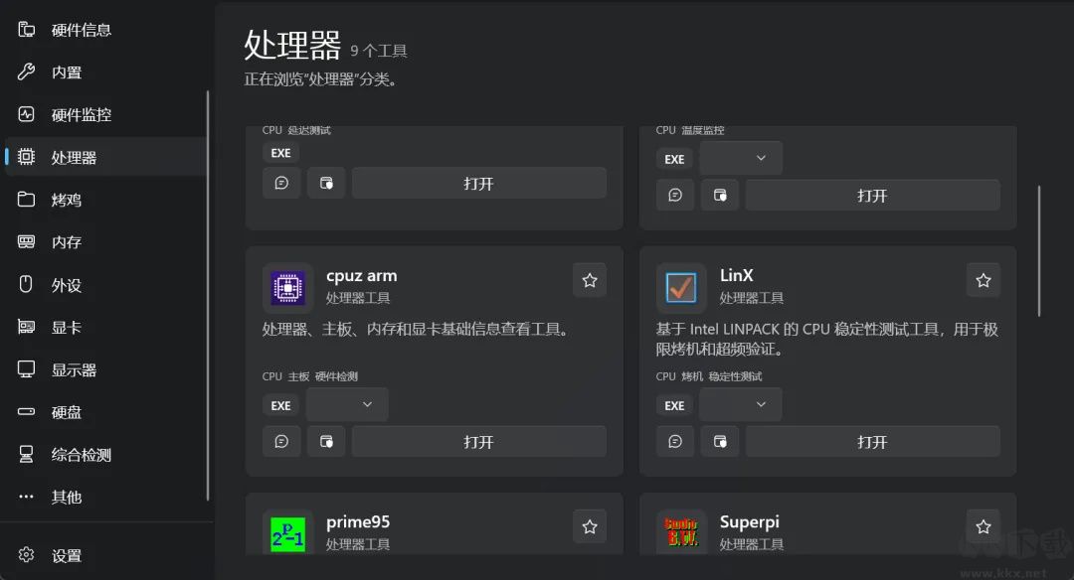Click the tool list vertical scrollbar
This screenshot has height=580, width=1074.
click(x=1039, y=251)
